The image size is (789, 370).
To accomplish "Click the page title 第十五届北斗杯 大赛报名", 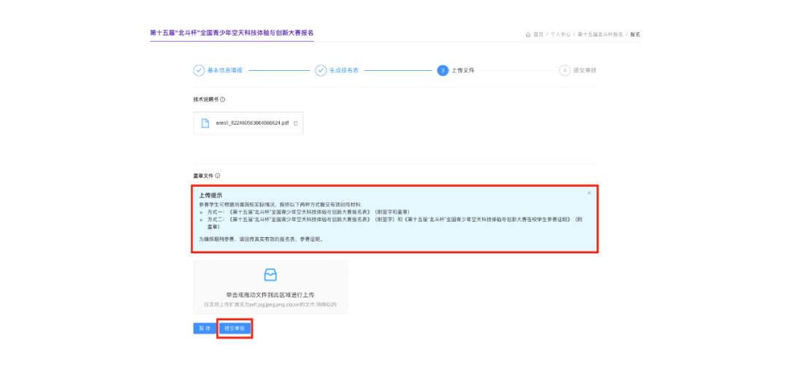I will pos(232,33).
